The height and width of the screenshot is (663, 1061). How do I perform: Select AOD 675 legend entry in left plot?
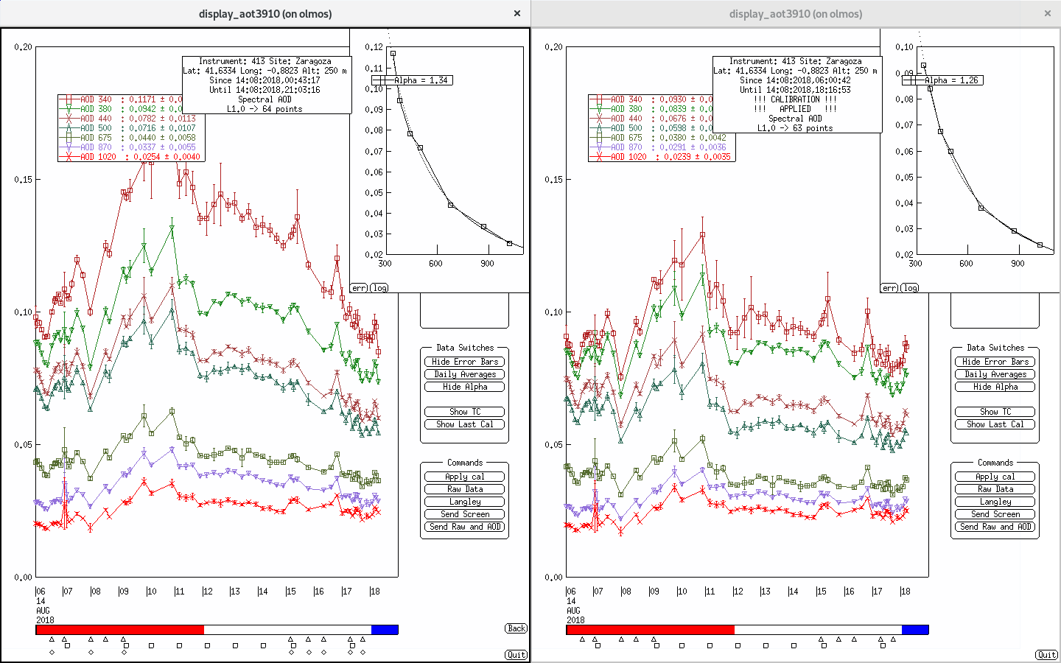pyautogui.click(x=128, y=138)
